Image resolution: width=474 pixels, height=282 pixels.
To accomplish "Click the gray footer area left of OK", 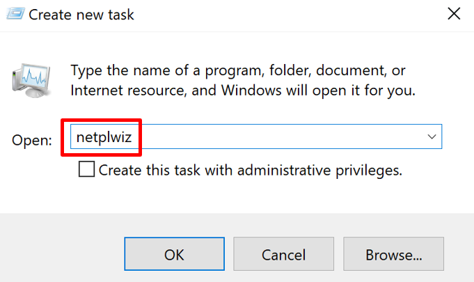I will coord(63,255).
